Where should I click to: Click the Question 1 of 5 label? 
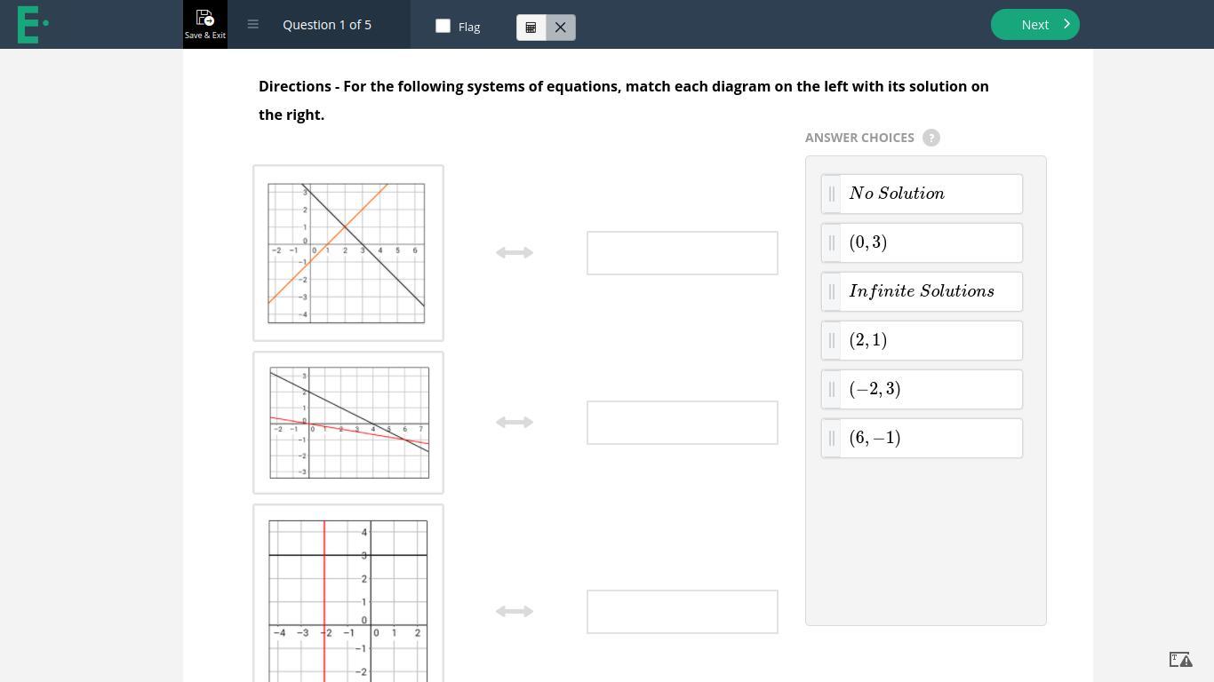coord(327,25)
